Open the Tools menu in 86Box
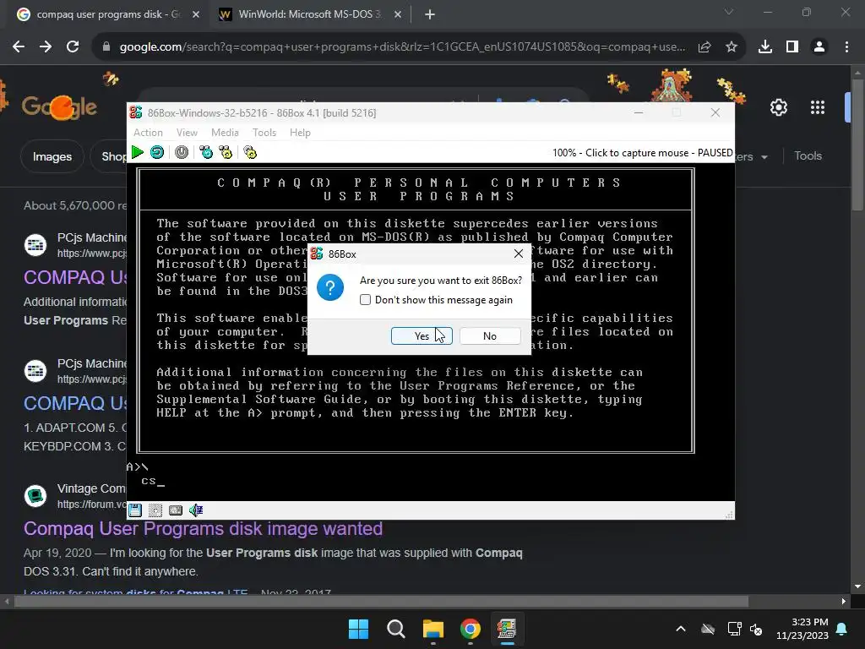The height and width of the screenshot is (649, 865). (x=264, y=133)
